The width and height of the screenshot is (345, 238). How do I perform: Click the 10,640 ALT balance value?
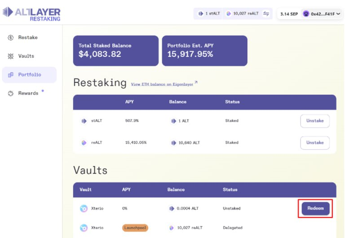(189, 143)
